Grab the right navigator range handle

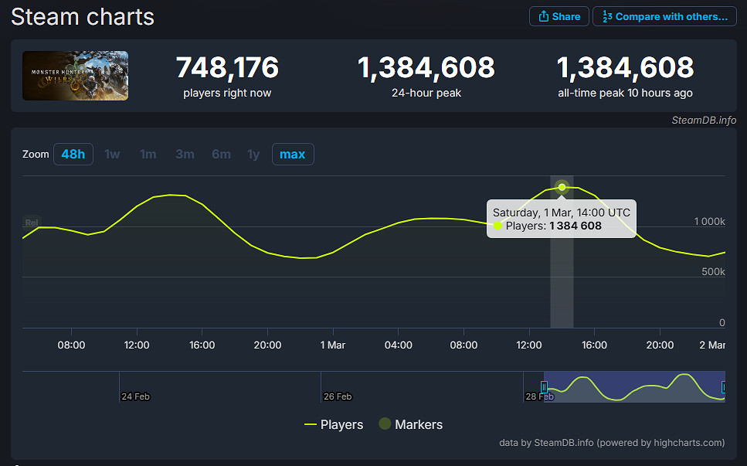coord(724,386)
